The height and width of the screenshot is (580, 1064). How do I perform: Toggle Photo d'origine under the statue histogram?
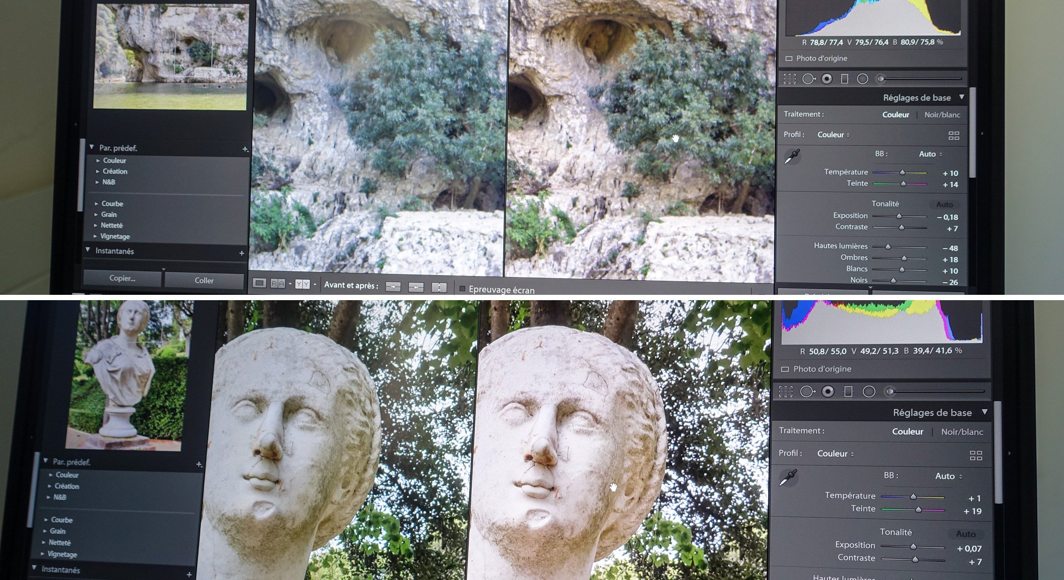tap(785, 369)
